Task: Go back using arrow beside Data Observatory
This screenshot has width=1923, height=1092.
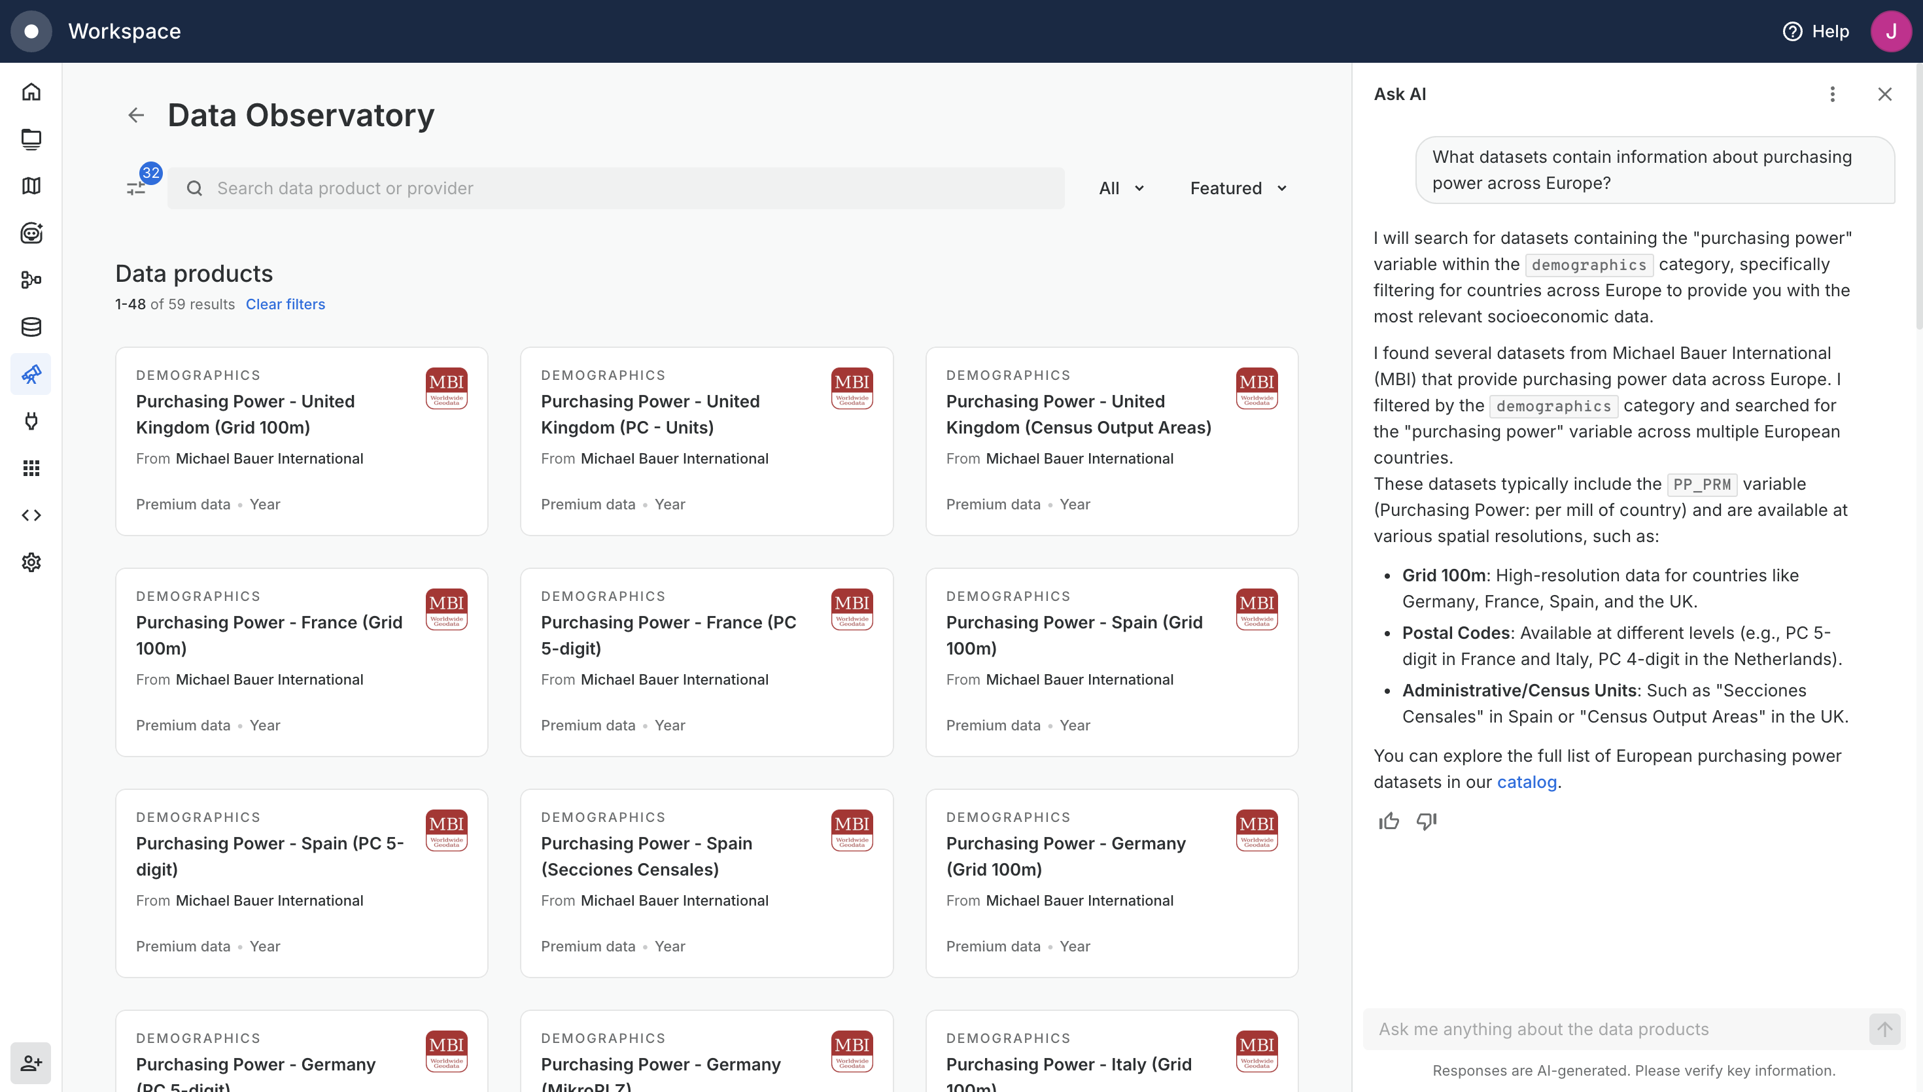Action: (x=136, y=116)
